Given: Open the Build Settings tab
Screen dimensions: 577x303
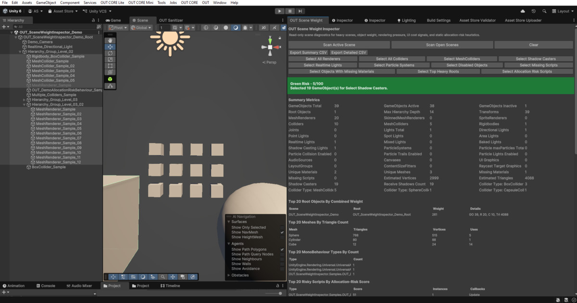Looking at the screenshot, I should click(439, 20).
